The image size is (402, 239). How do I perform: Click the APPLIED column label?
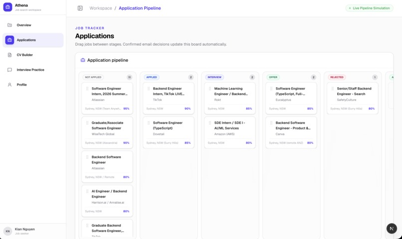pos(152,77)
